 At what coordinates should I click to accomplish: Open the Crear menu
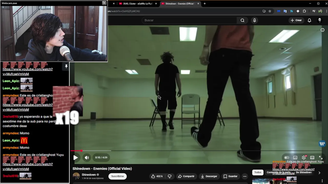296,20
